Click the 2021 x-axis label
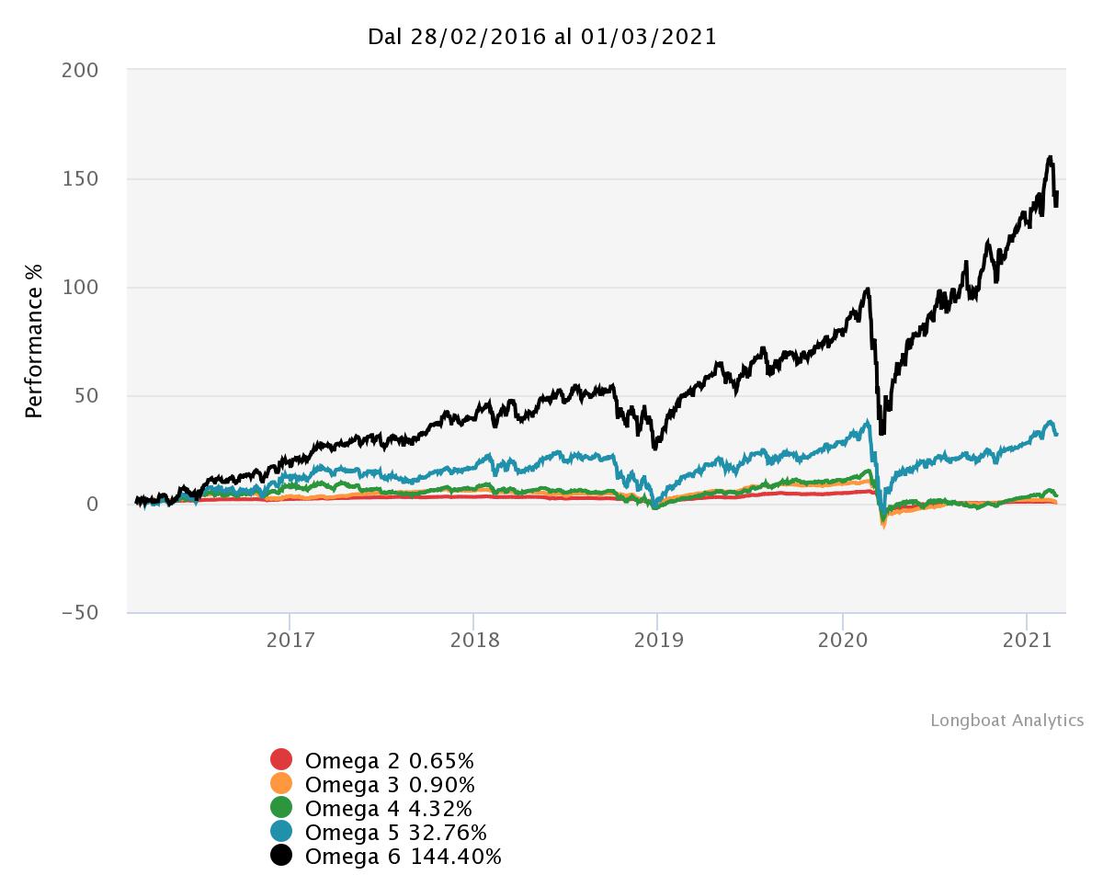The height and width of the screenshot is (875, 1103). (1027, 640)
